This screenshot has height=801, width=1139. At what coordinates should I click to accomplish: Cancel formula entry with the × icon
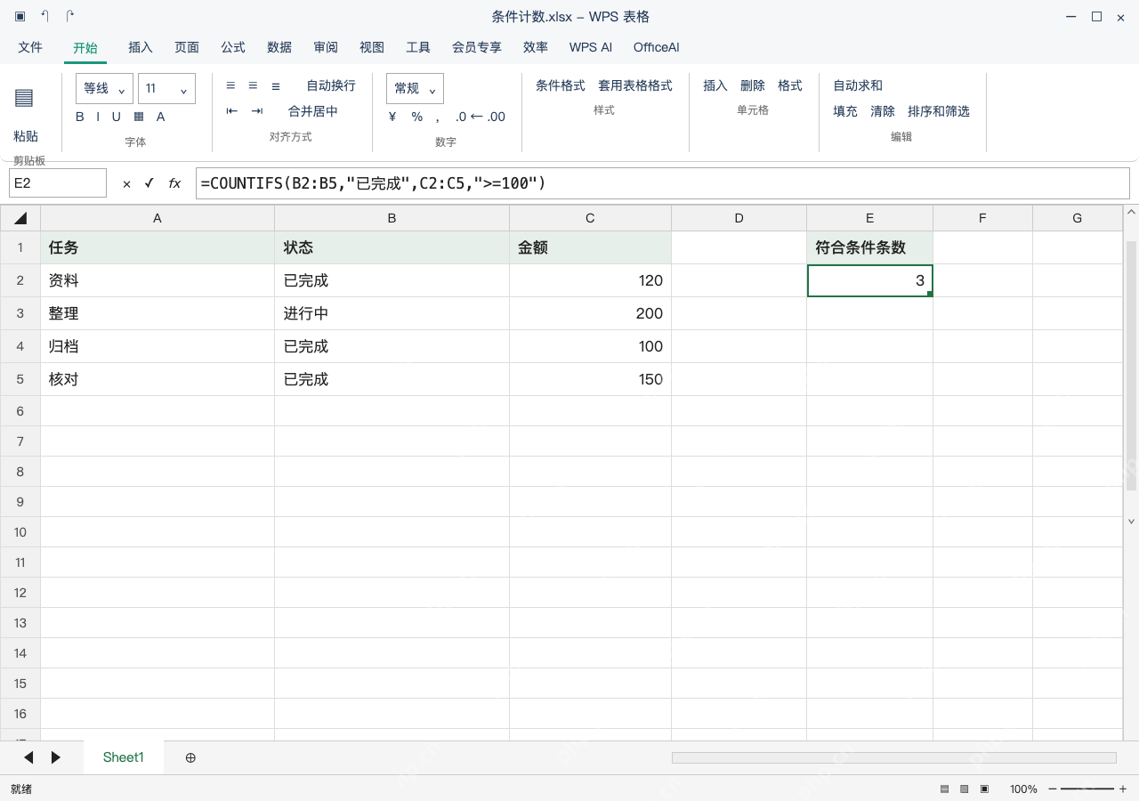pyautogui.click(x=126, y=183)
